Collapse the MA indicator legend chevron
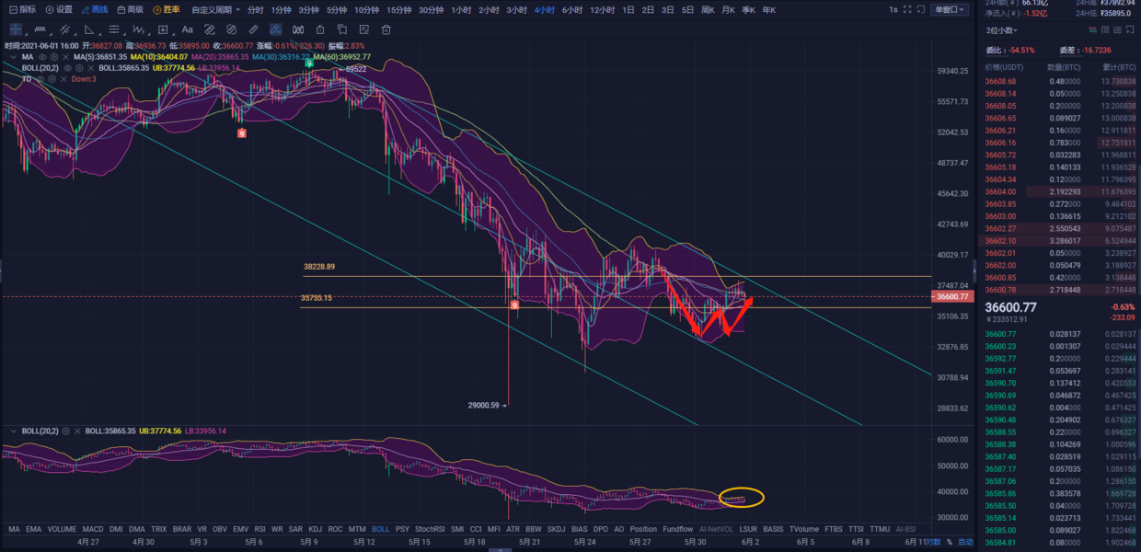Viewport: 1141px width, 552px height. tap(13, 57)
